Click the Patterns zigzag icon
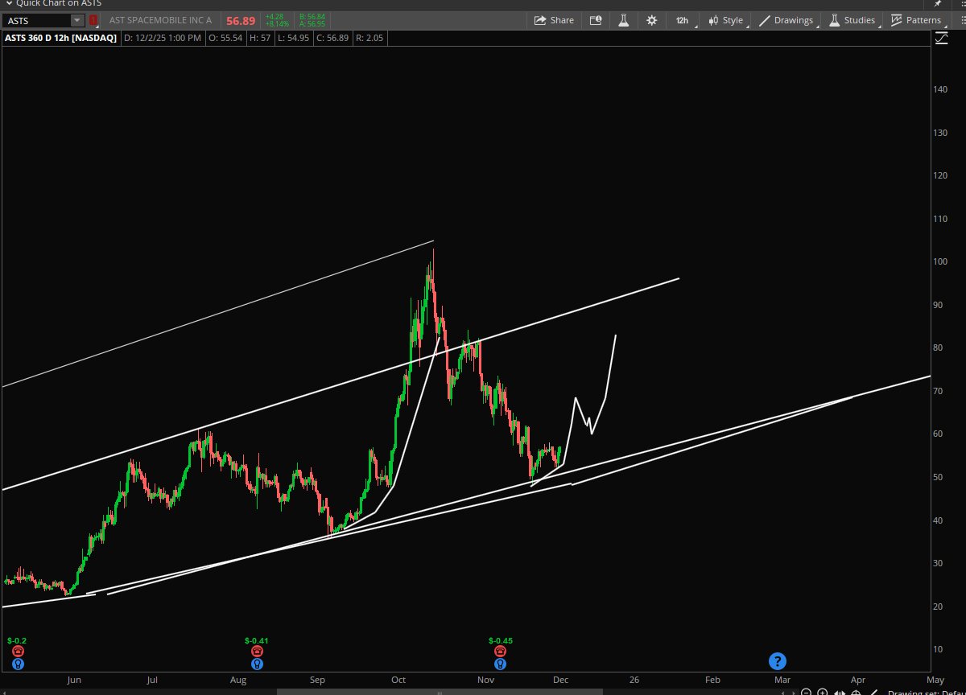Screen dimensions: 966x695 point(896,20)
